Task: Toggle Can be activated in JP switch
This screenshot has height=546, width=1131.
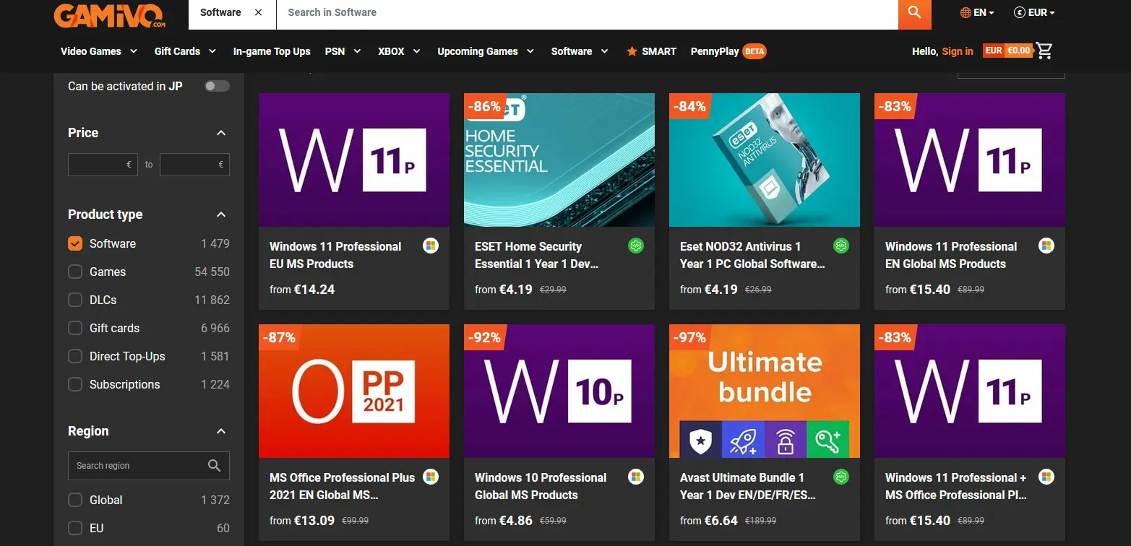Action: [x=217, y=86]
